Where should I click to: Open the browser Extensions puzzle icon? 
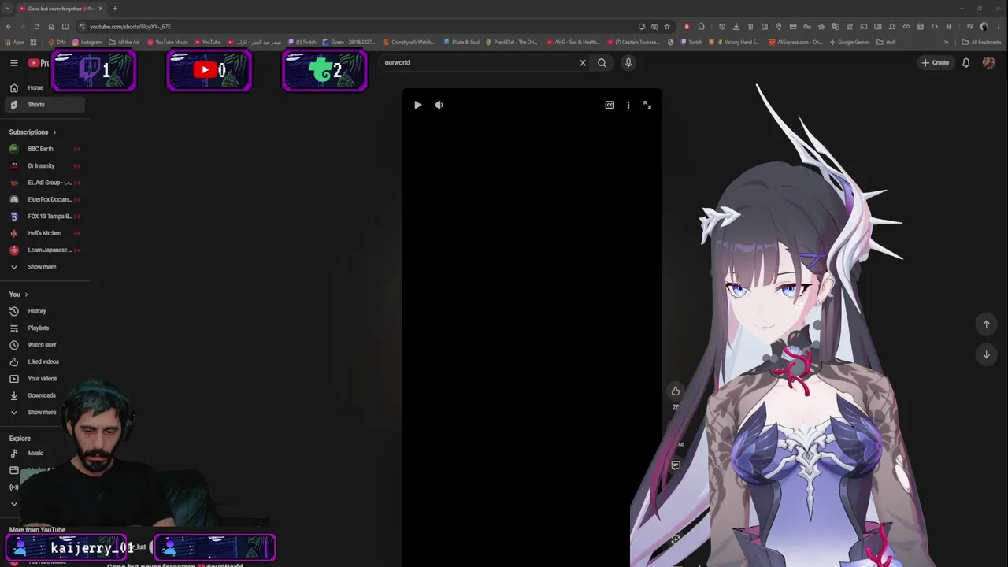click(701, 26)
